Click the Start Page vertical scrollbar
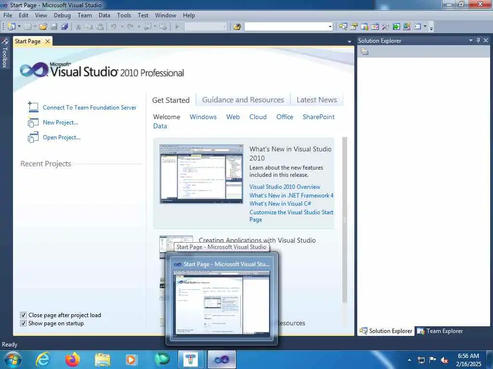The image size is (493, 369). (x=345, y=220)
